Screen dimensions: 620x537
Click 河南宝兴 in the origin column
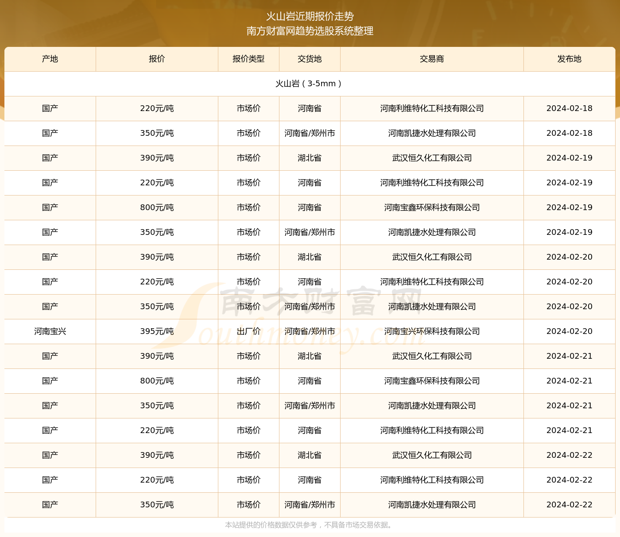click(50, 331)
